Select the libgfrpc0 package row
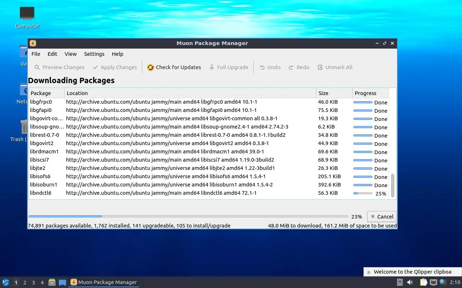The height and width of the screenshot is (288, 462). tap(209, 102)
